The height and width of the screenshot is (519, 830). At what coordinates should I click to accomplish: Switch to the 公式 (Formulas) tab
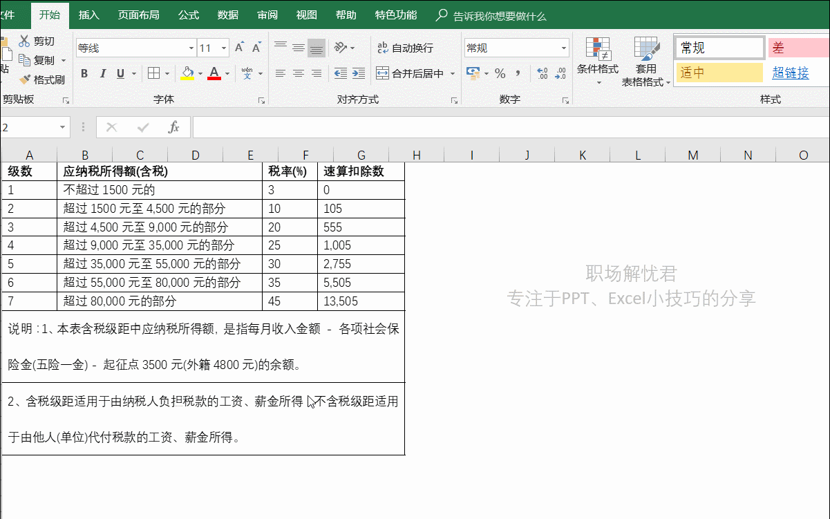(x=189, y=15)
